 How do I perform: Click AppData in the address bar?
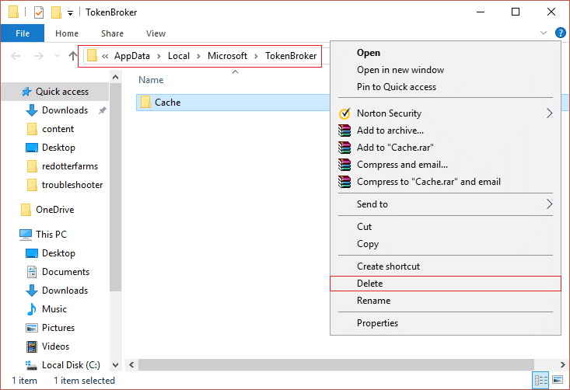tap(132, 56)
